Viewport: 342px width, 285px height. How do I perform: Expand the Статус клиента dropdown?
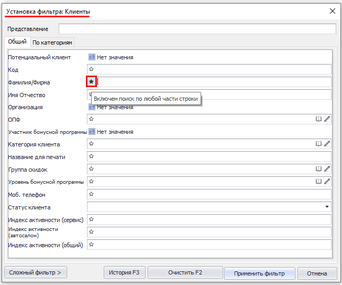click(x=327, y=207)
